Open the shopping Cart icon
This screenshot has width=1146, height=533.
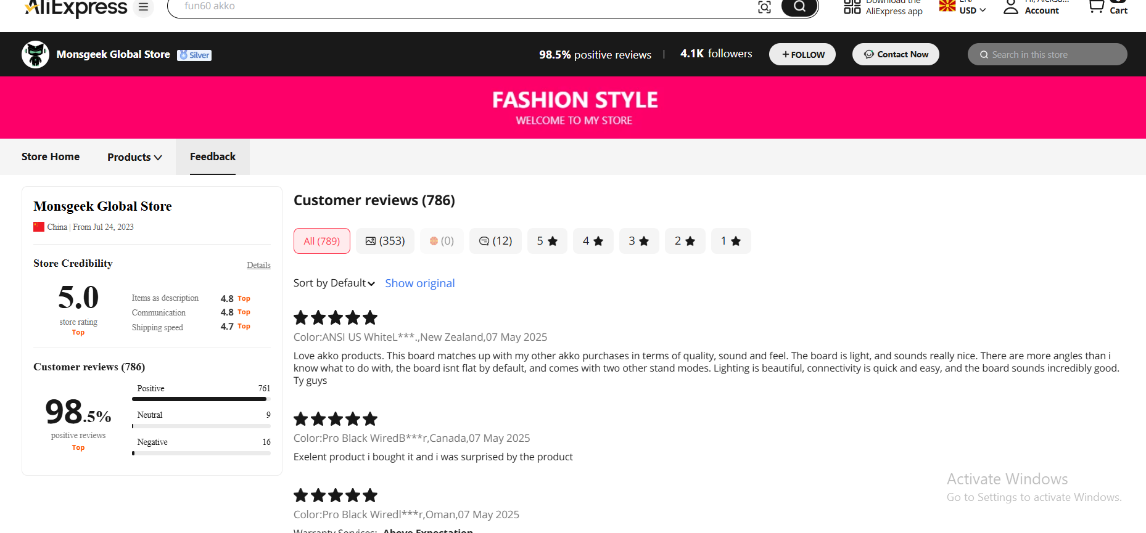click(1096, 7)
